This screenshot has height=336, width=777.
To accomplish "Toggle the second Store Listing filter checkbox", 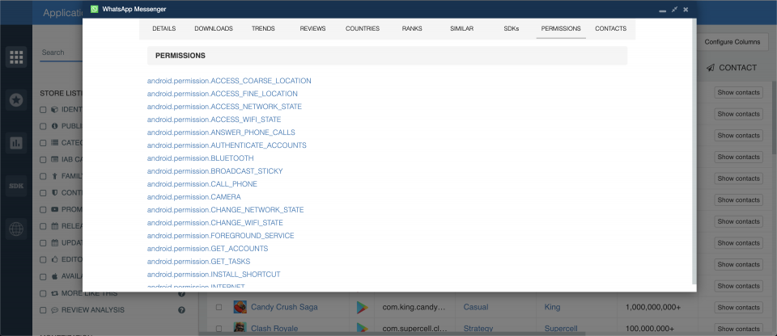I will 43,126.
